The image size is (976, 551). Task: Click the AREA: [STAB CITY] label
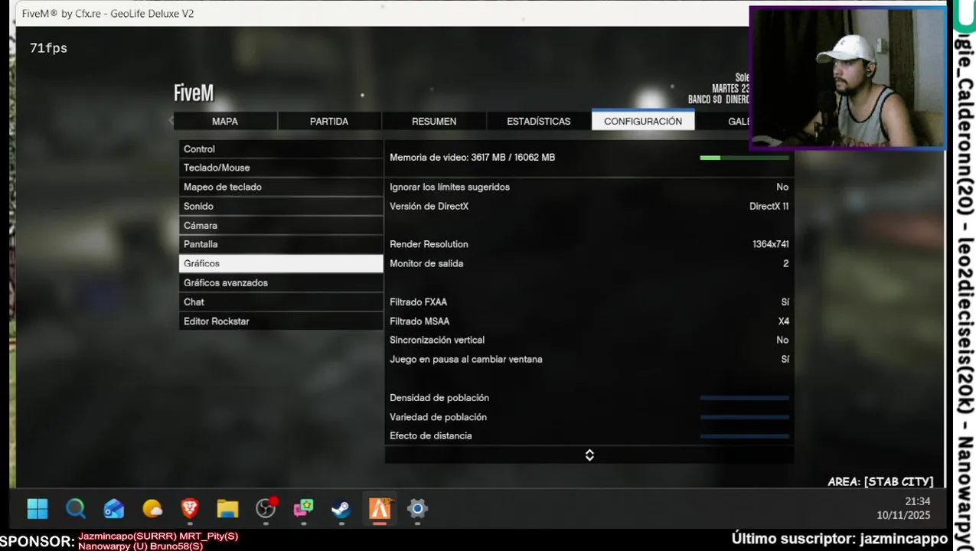(880, 481)
